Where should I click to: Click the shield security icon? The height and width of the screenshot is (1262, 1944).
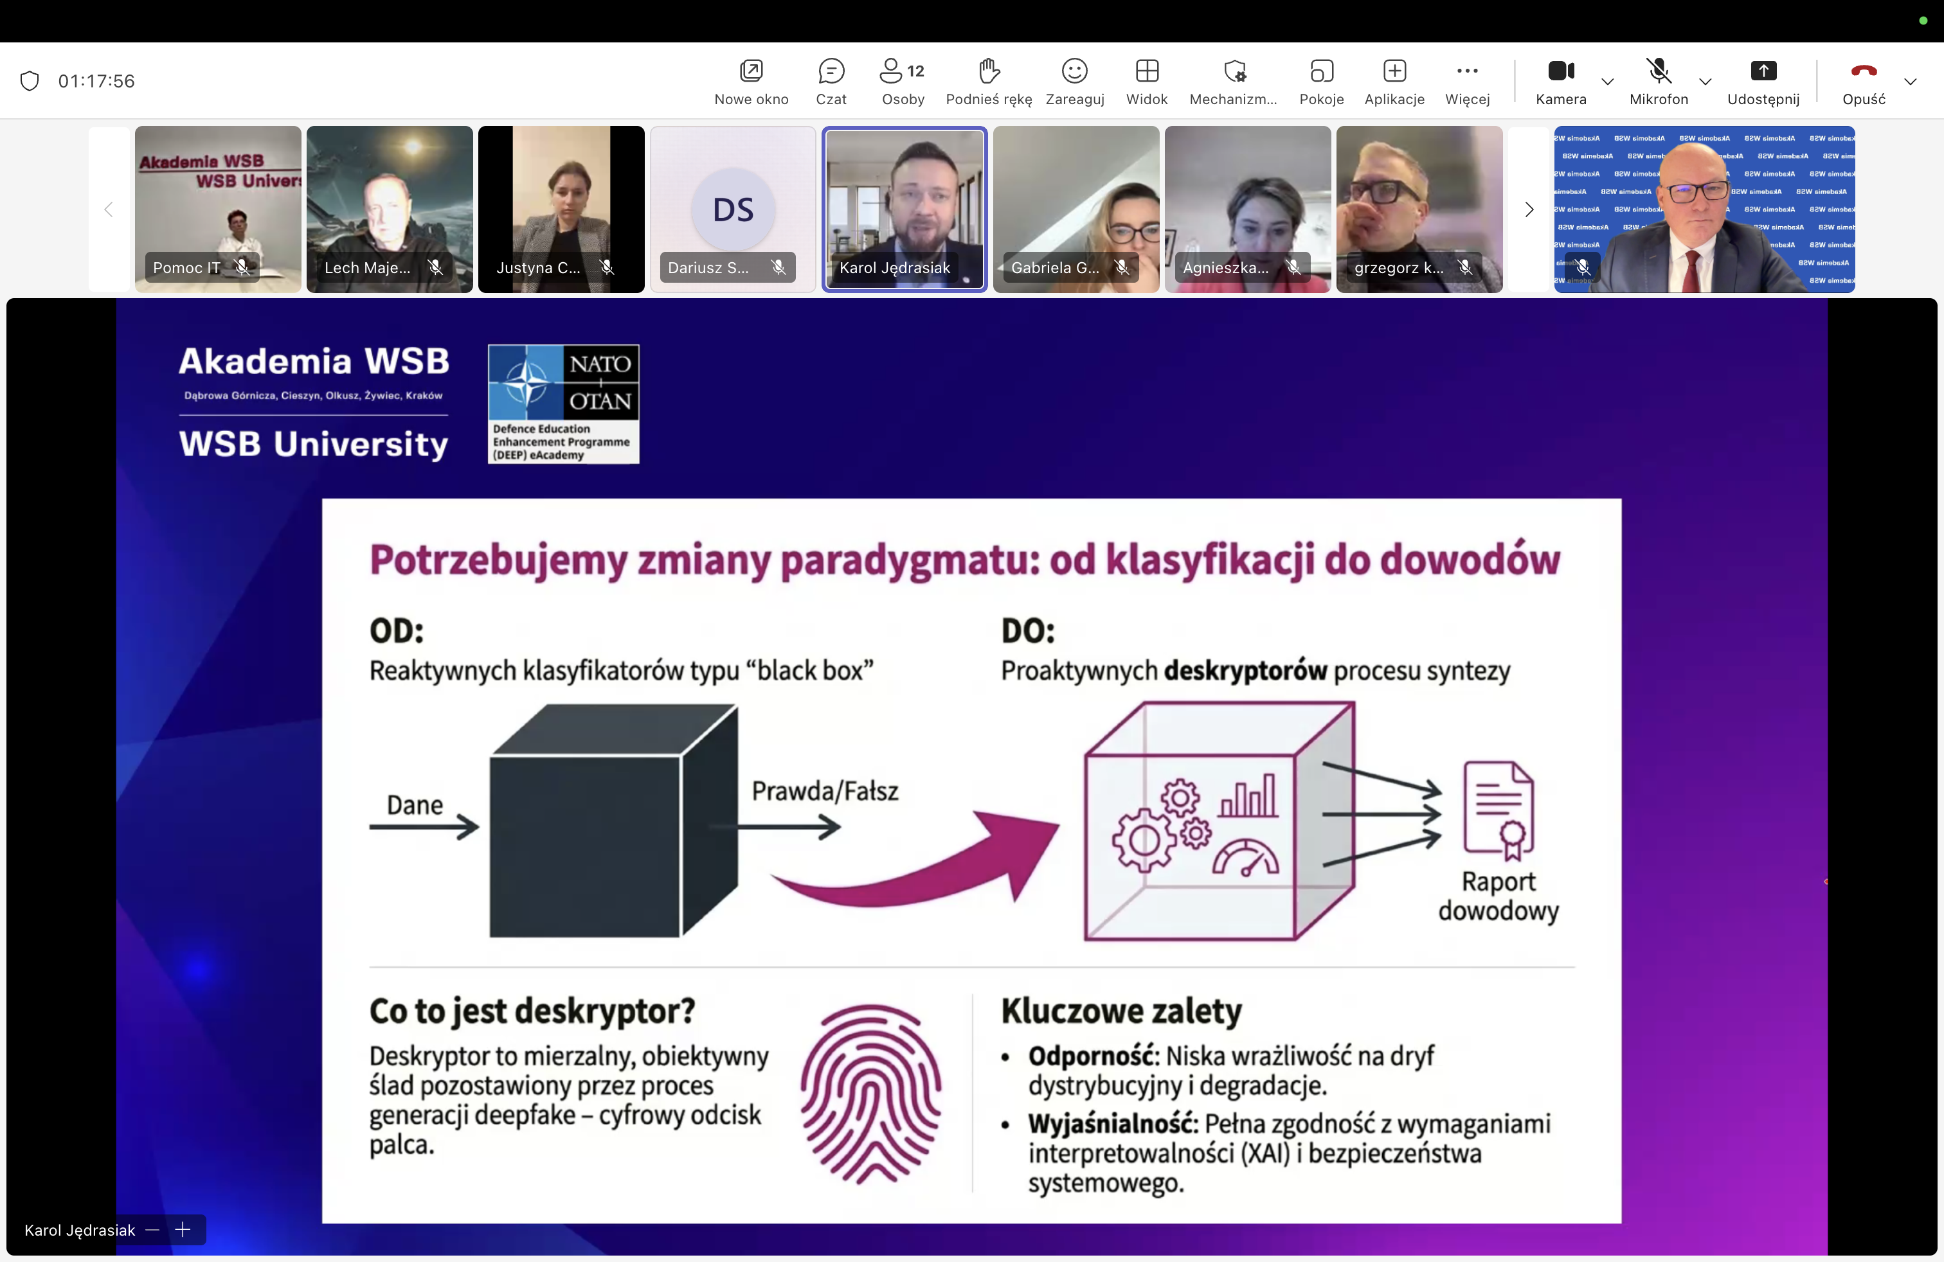click(30, 81)
